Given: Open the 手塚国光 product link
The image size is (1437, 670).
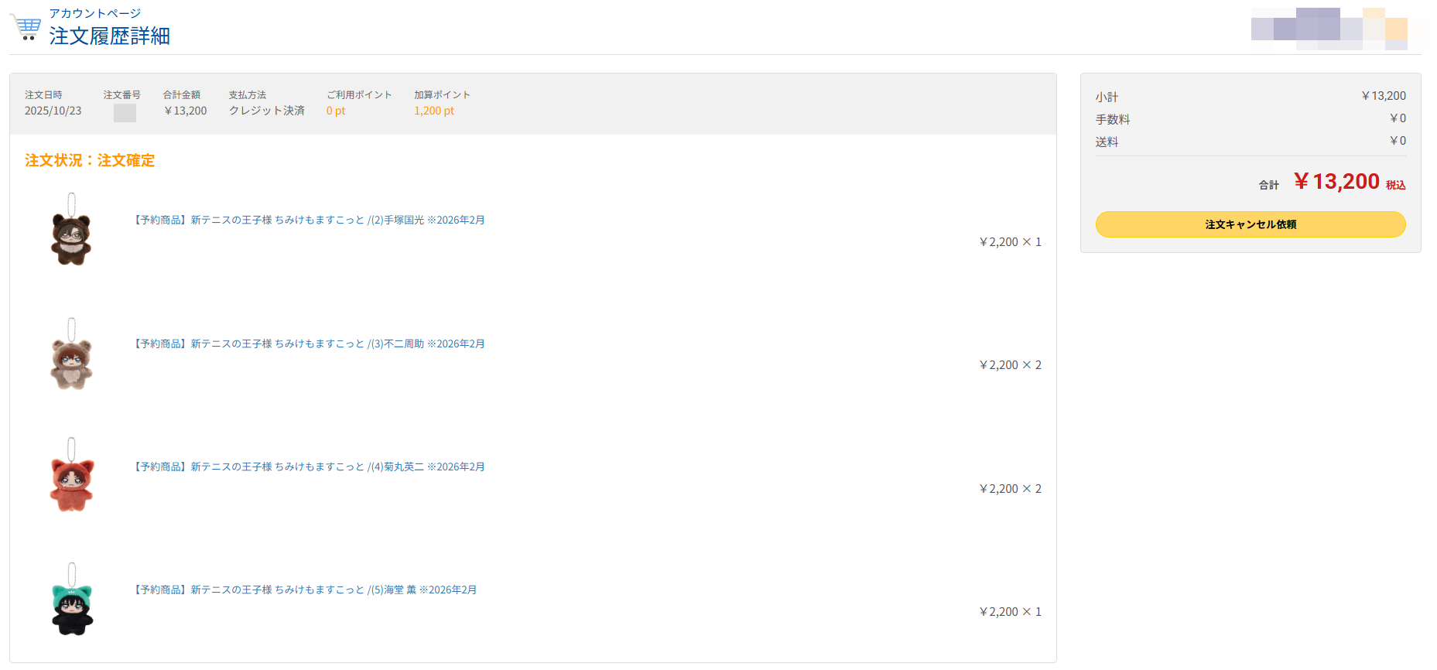Looking at the screenshot, I should (310, 220).
